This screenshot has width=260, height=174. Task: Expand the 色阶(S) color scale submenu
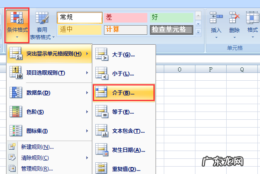pyautogui.click(x=49, y=112)
